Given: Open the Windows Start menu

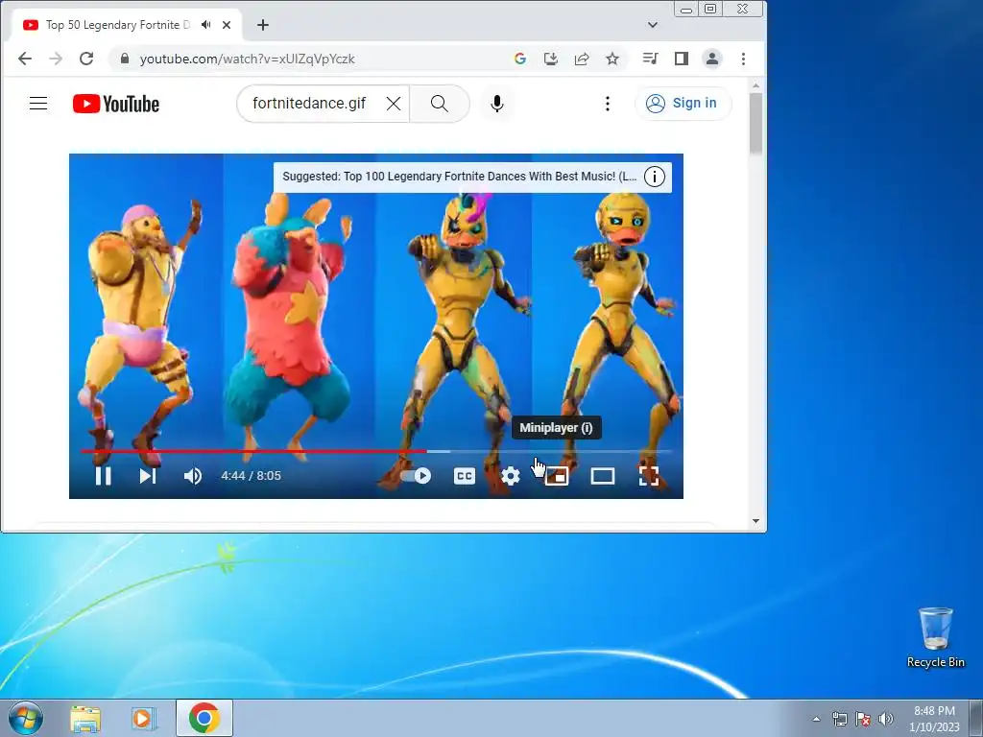Looking at the screenshot, I should tap(26, 718).
